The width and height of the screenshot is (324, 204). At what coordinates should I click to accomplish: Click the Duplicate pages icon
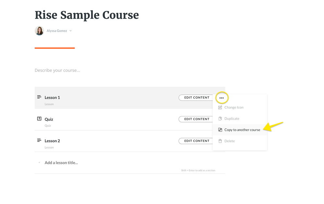point(220,119)
